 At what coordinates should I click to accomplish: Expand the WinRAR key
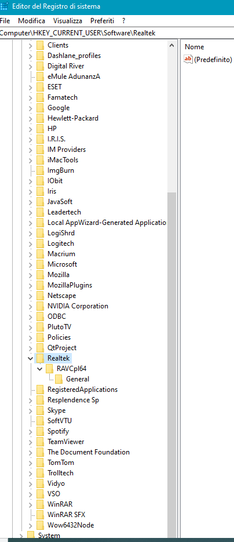click(30, 504)
